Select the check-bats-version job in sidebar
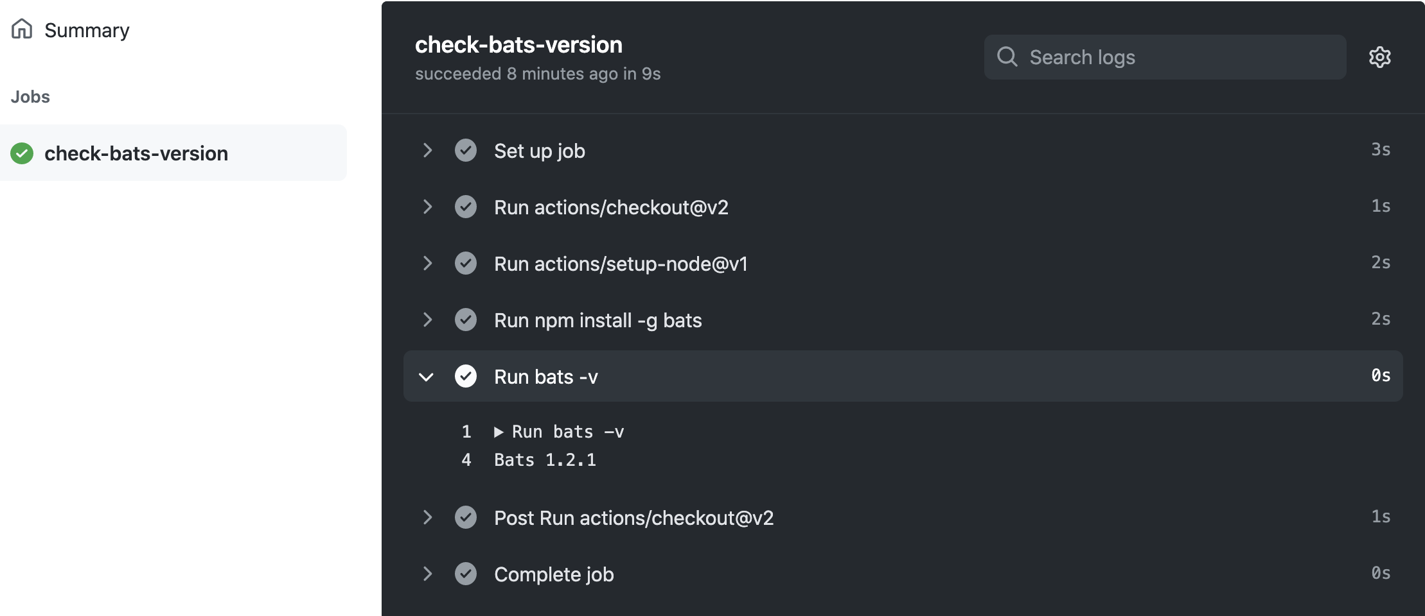Screen dimensions: 1425x616 click(136, 153)
